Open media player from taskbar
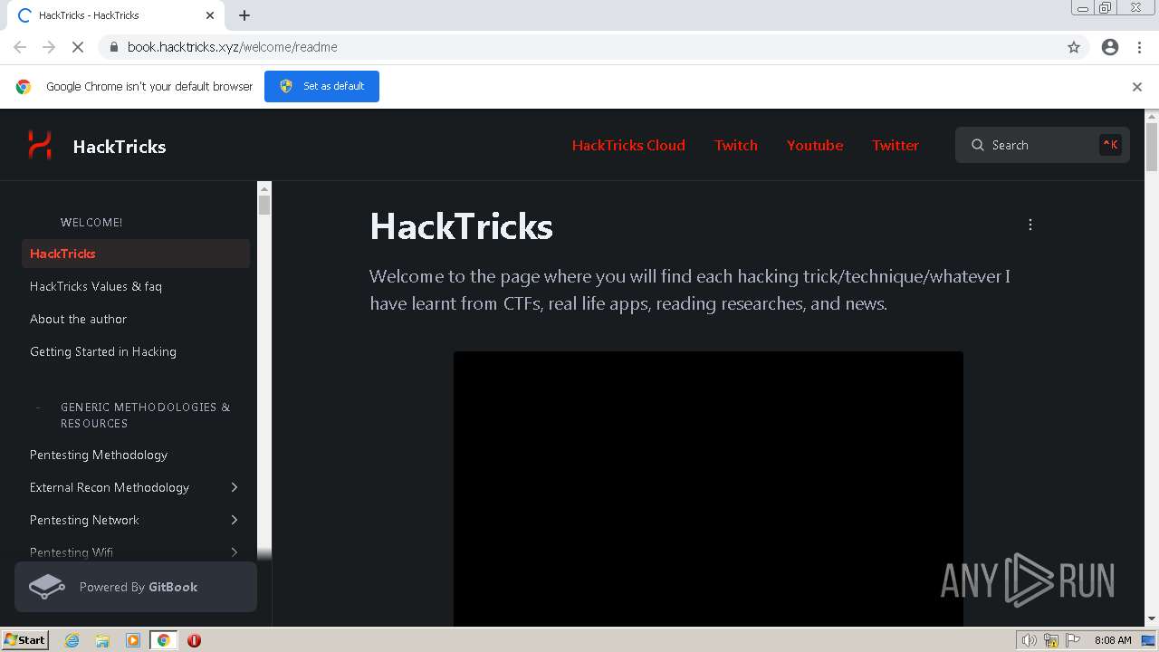Viewport: 1159px width, 652px height. (x=133, y=640)
